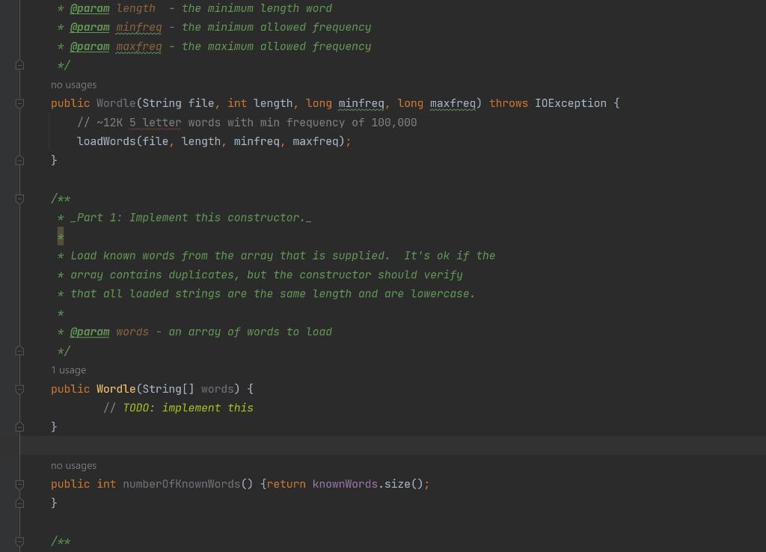Click the highlighted asterisk below the Part 1 line
This screenshot has height=552, width=766.
(61, 237)
